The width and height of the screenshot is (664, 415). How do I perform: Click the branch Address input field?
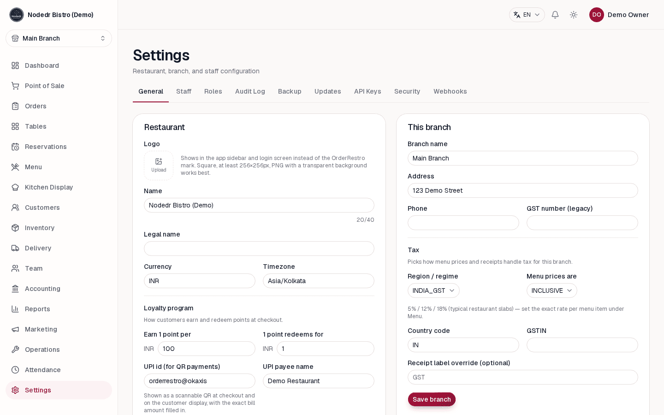(523, 190)
